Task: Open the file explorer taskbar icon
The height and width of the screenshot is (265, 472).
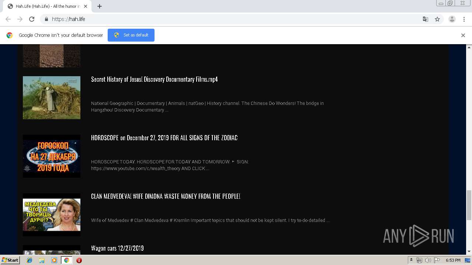Action: pos(42,260)
